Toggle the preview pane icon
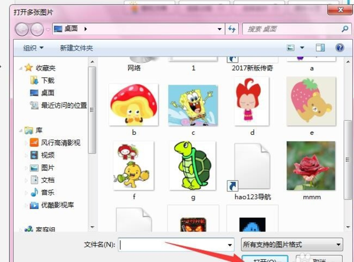Viewport: 354px width, 262px height. 320,48
